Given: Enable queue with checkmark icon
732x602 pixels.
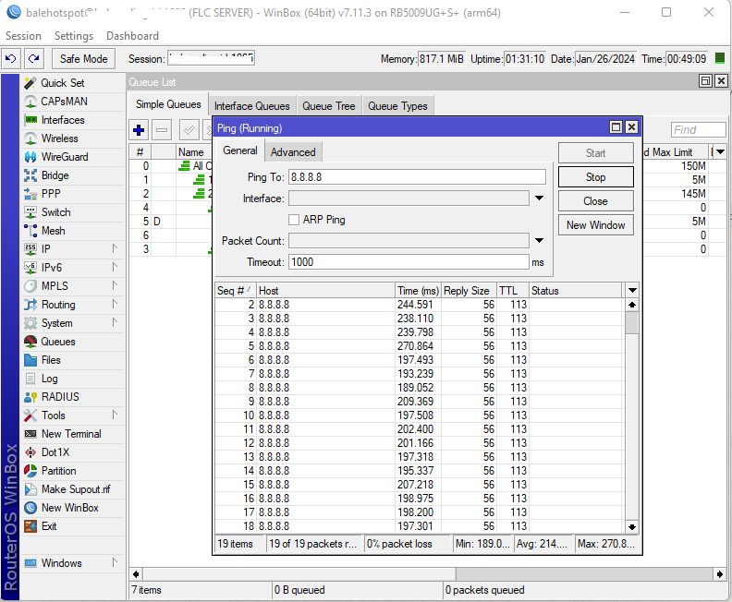Looking at the screenshot, I should coord(189,130).
